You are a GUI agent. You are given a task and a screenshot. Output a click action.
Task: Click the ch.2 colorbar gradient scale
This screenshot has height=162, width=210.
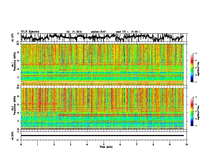tap(192, 111)
